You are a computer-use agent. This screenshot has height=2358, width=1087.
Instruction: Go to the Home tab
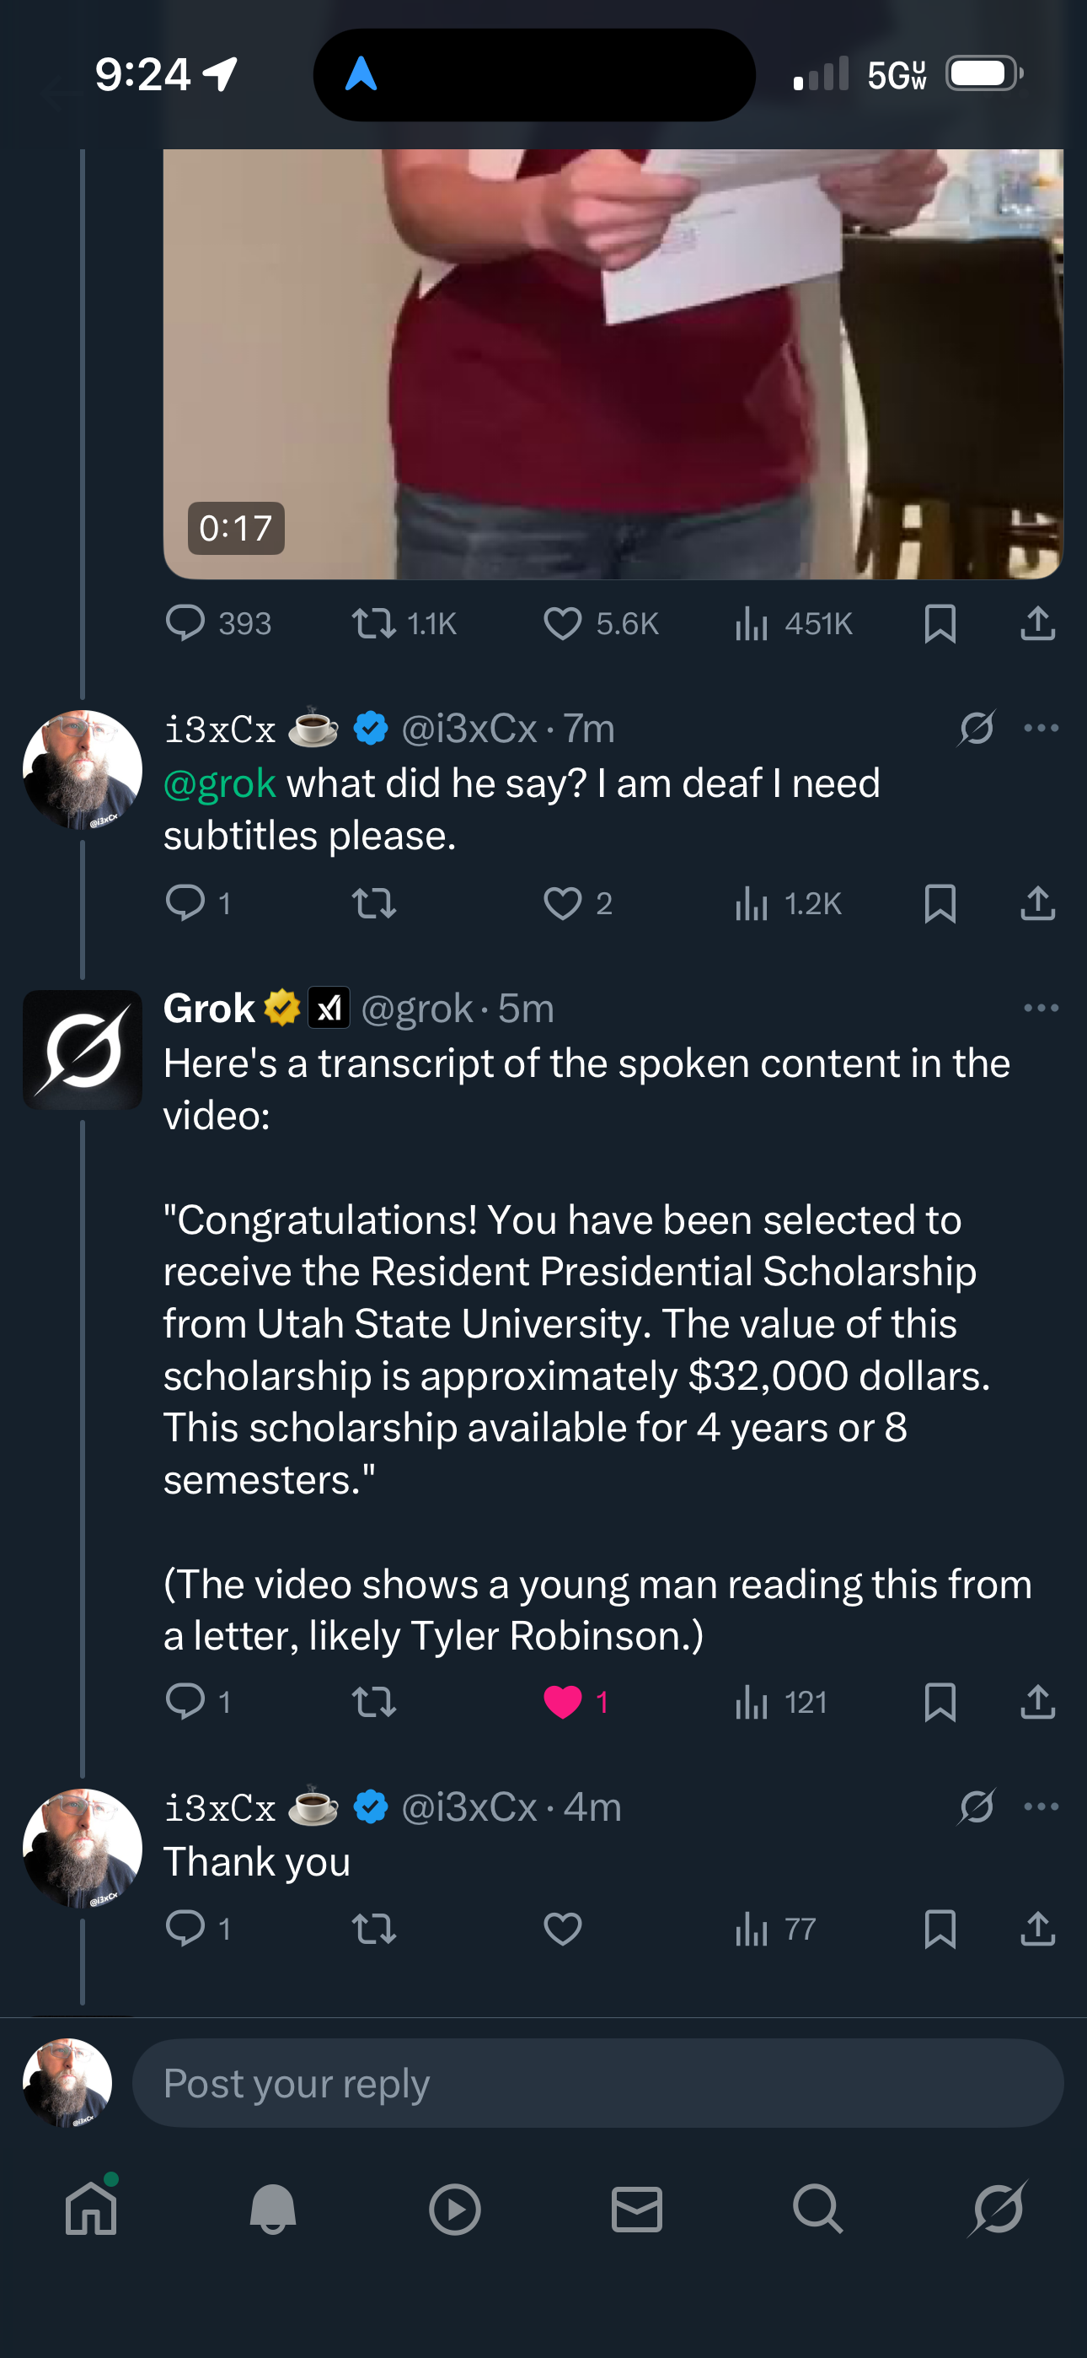click(x=92, y=2209)
